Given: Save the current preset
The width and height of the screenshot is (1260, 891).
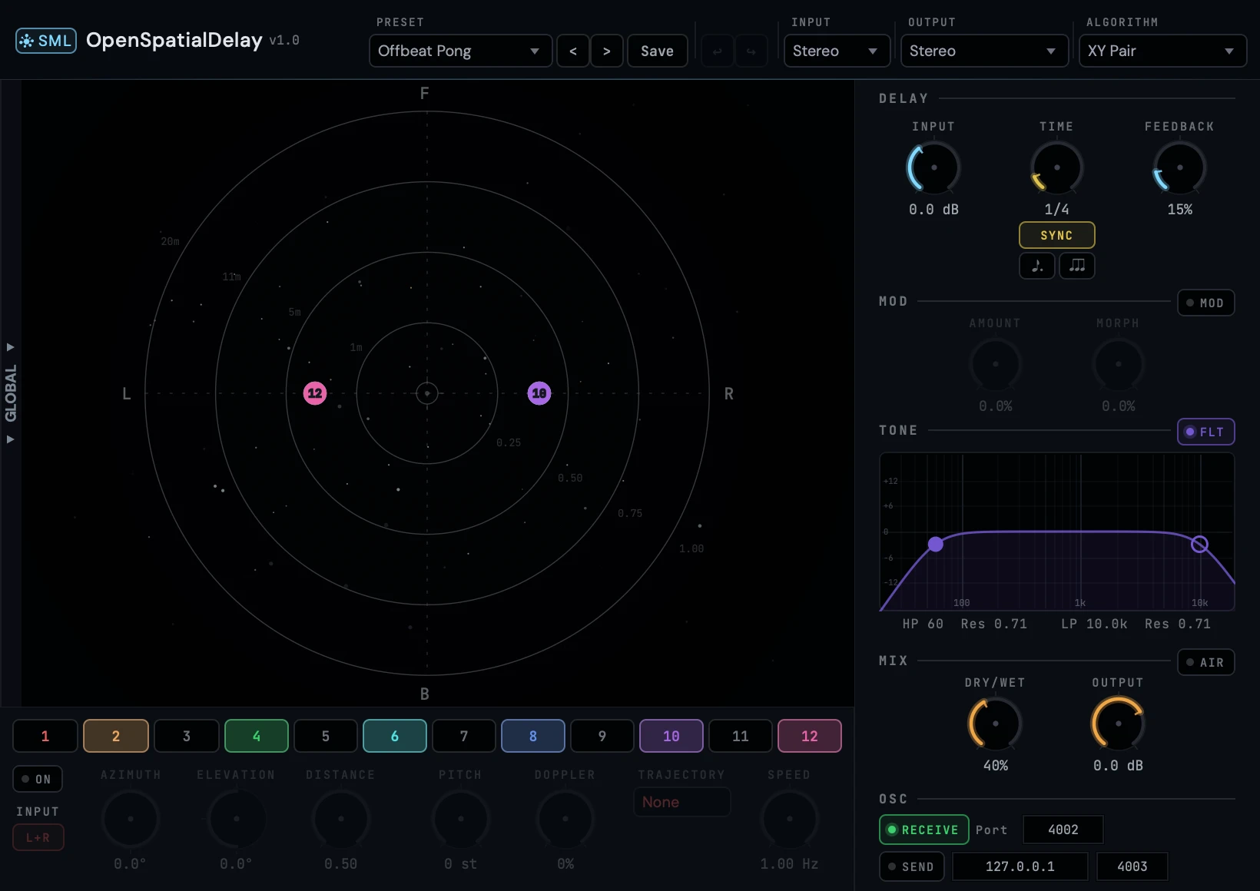Looking at the screenshot, I should coord(658,51).
